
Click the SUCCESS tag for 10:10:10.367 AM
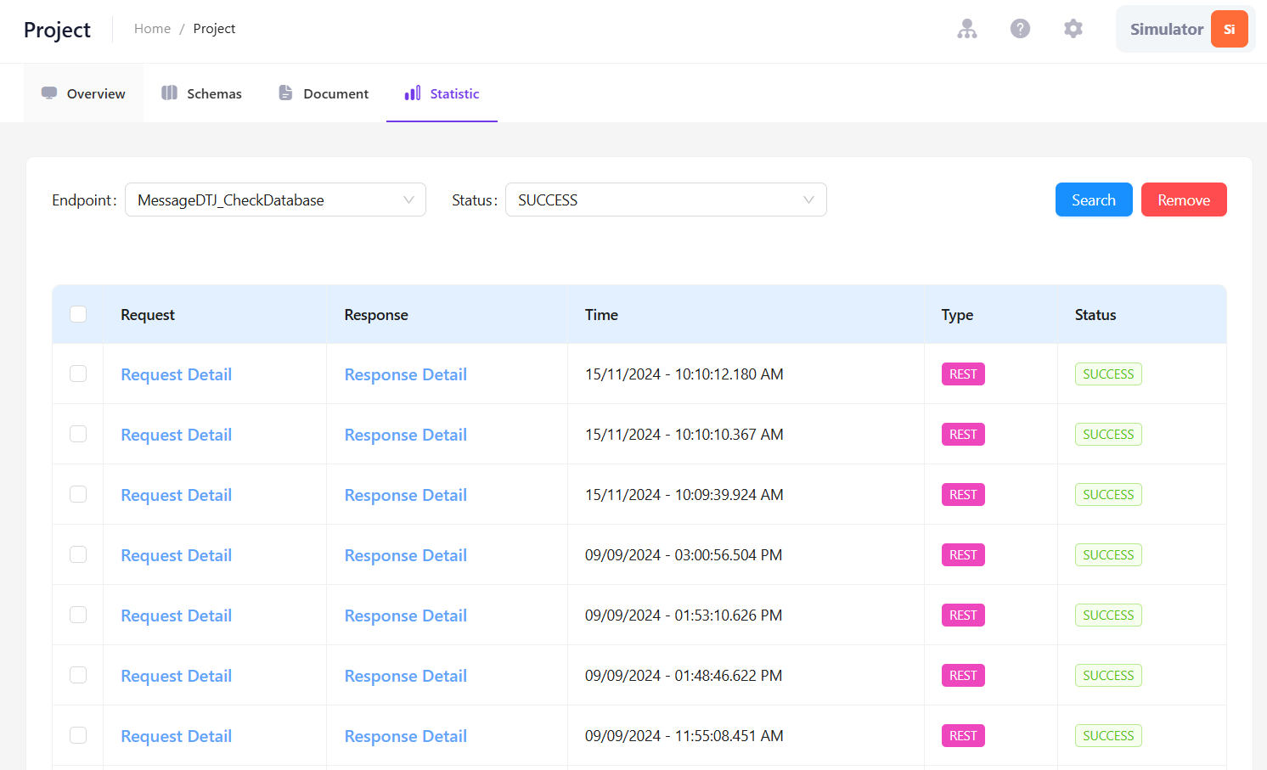1108,435
